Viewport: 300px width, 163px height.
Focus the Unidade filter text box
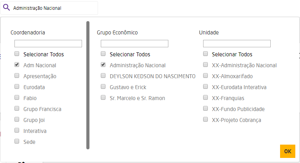237,43
